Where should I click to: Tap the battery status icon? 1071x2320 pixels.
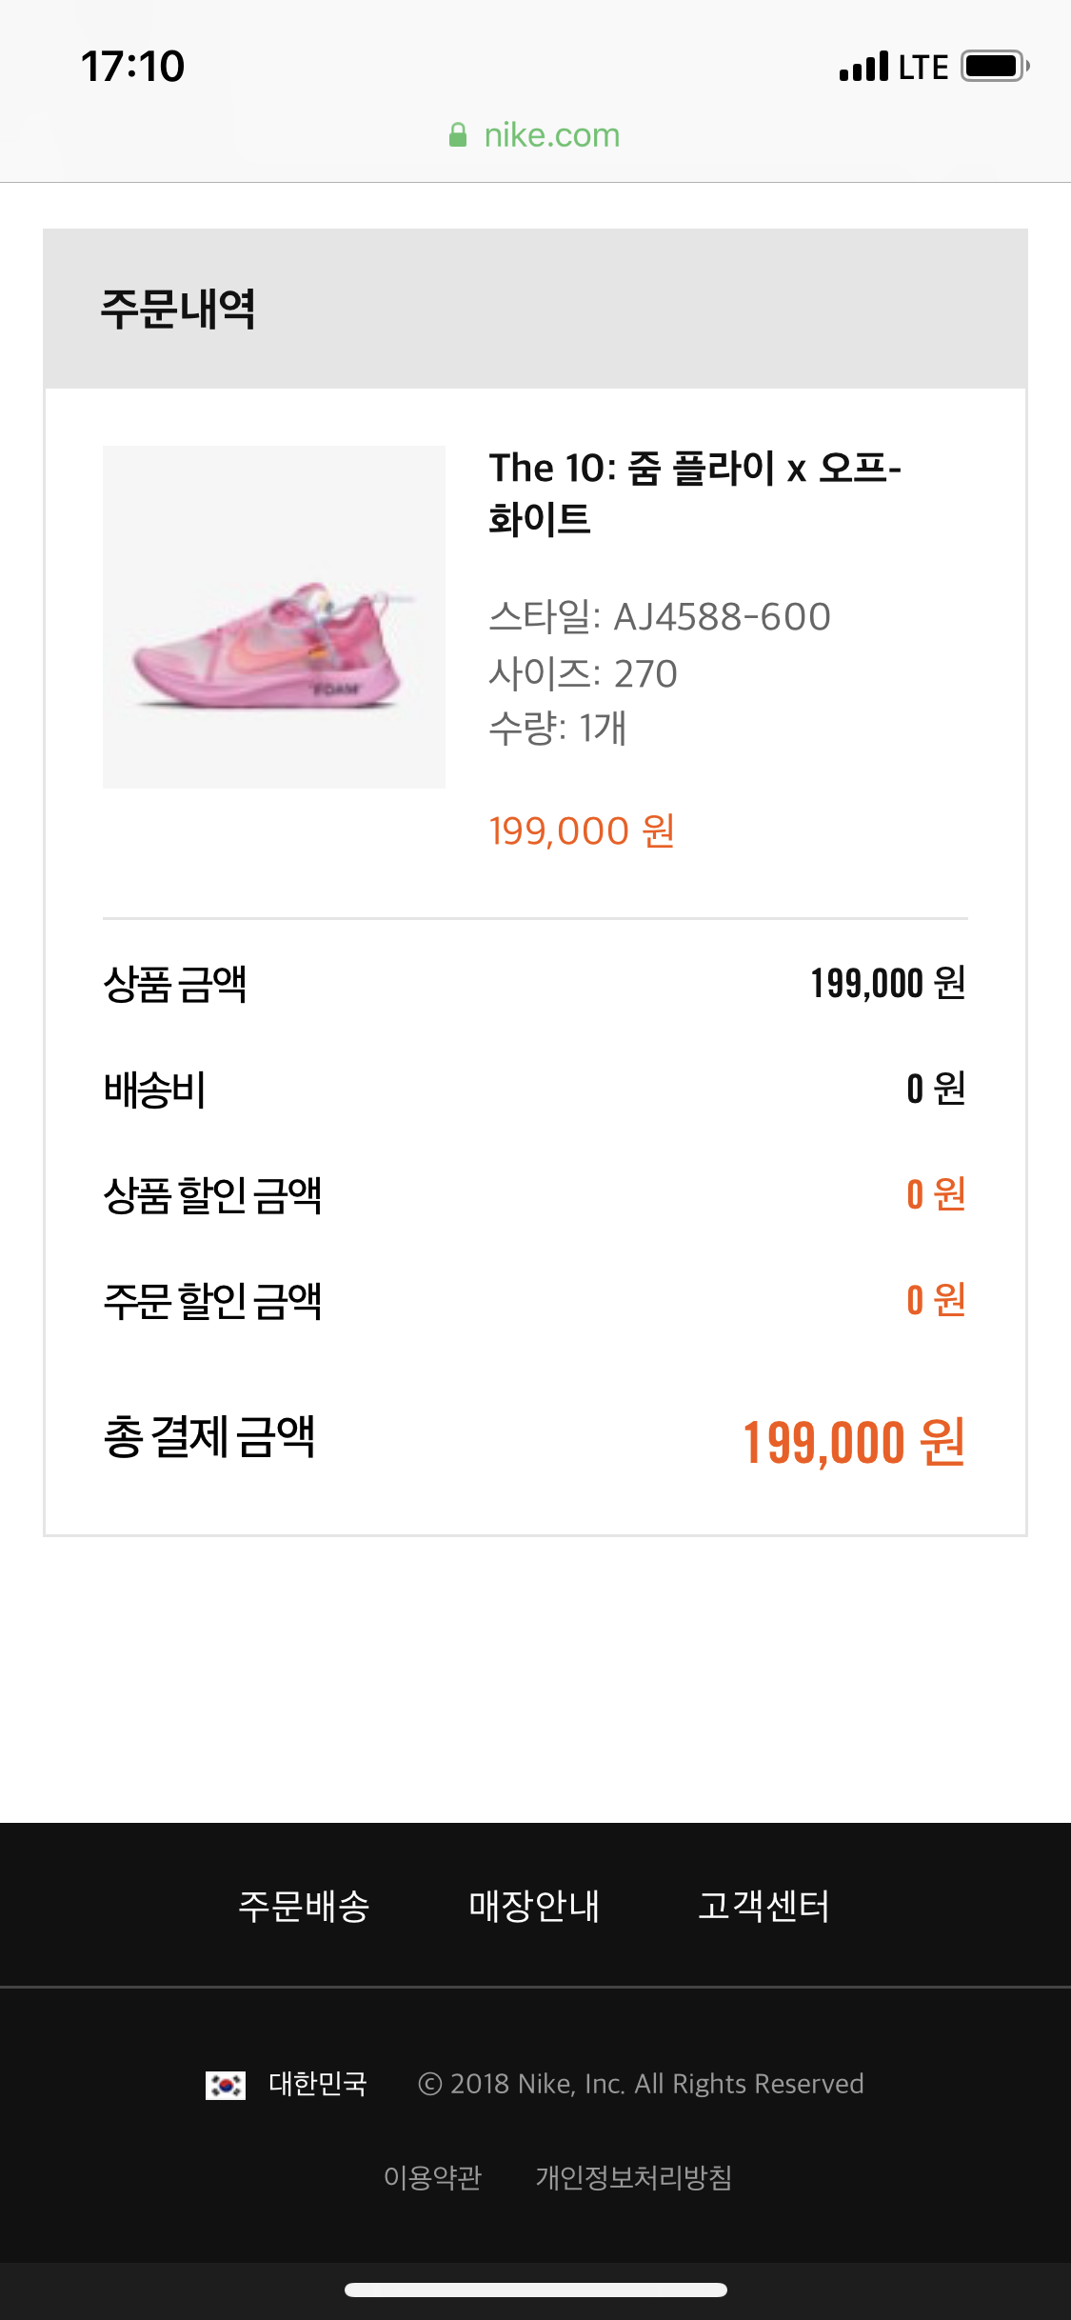[x=994, y=67]
